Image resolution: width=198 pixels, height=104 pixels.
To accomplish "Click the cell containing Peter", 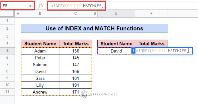I will pos(40,58).
